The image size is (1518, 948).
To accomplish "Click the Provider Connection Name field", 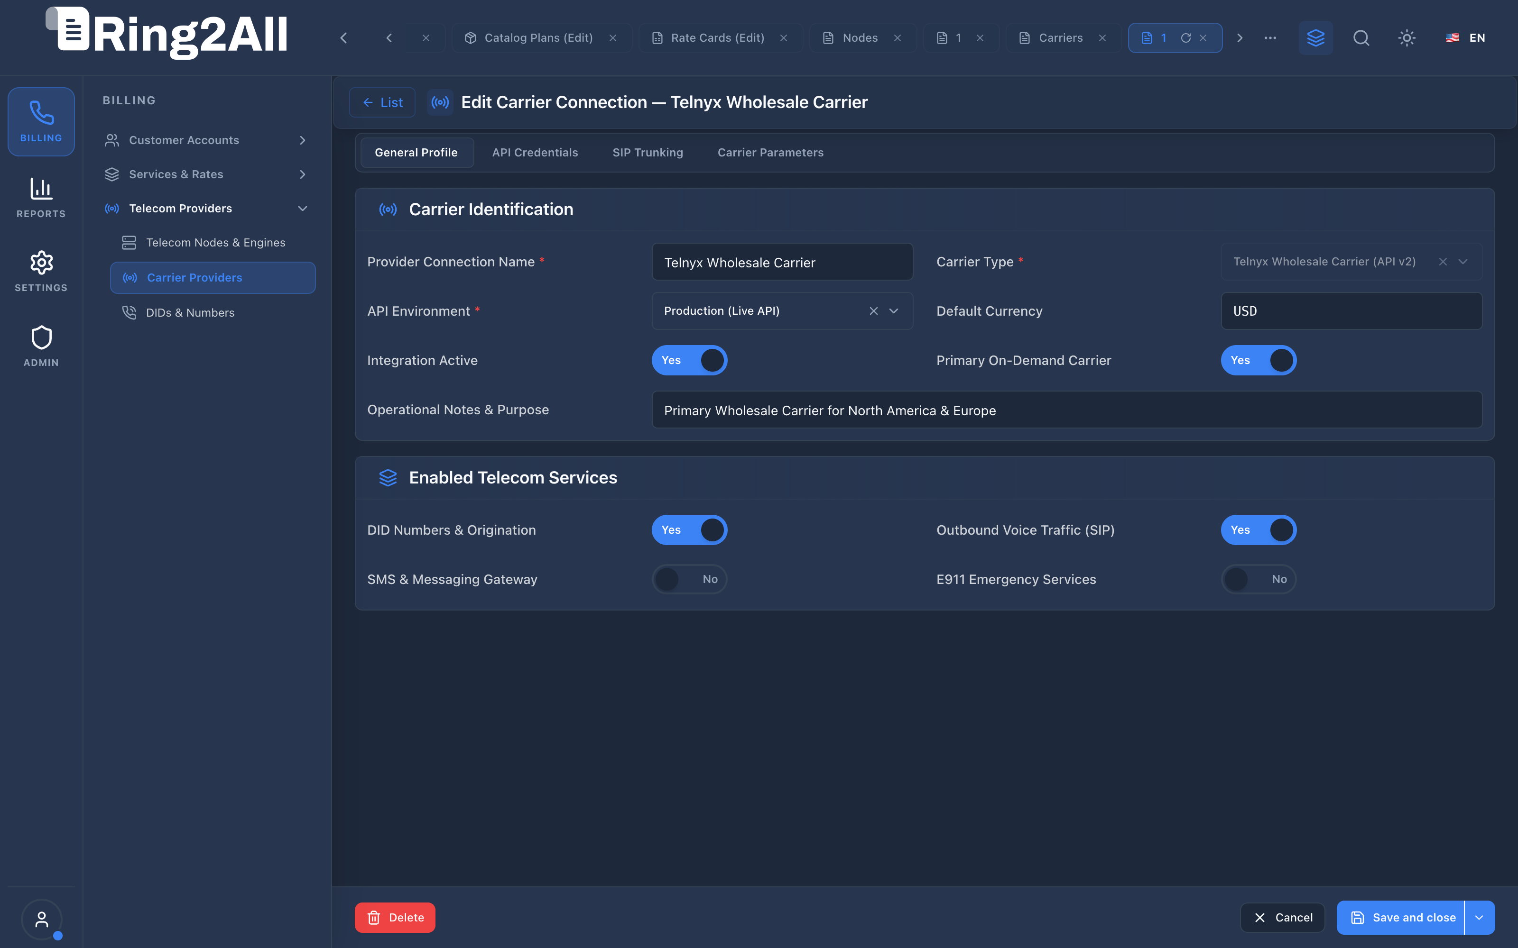I will (782, 262).
